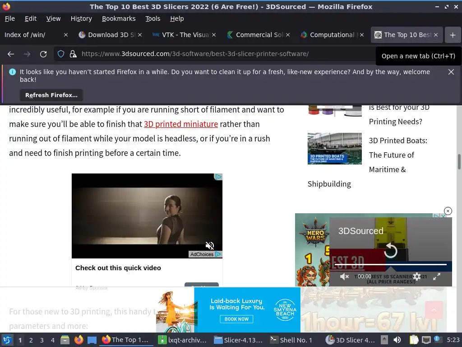Open the History menu
This screenshot has width=462, height=347.
(81, 19)
